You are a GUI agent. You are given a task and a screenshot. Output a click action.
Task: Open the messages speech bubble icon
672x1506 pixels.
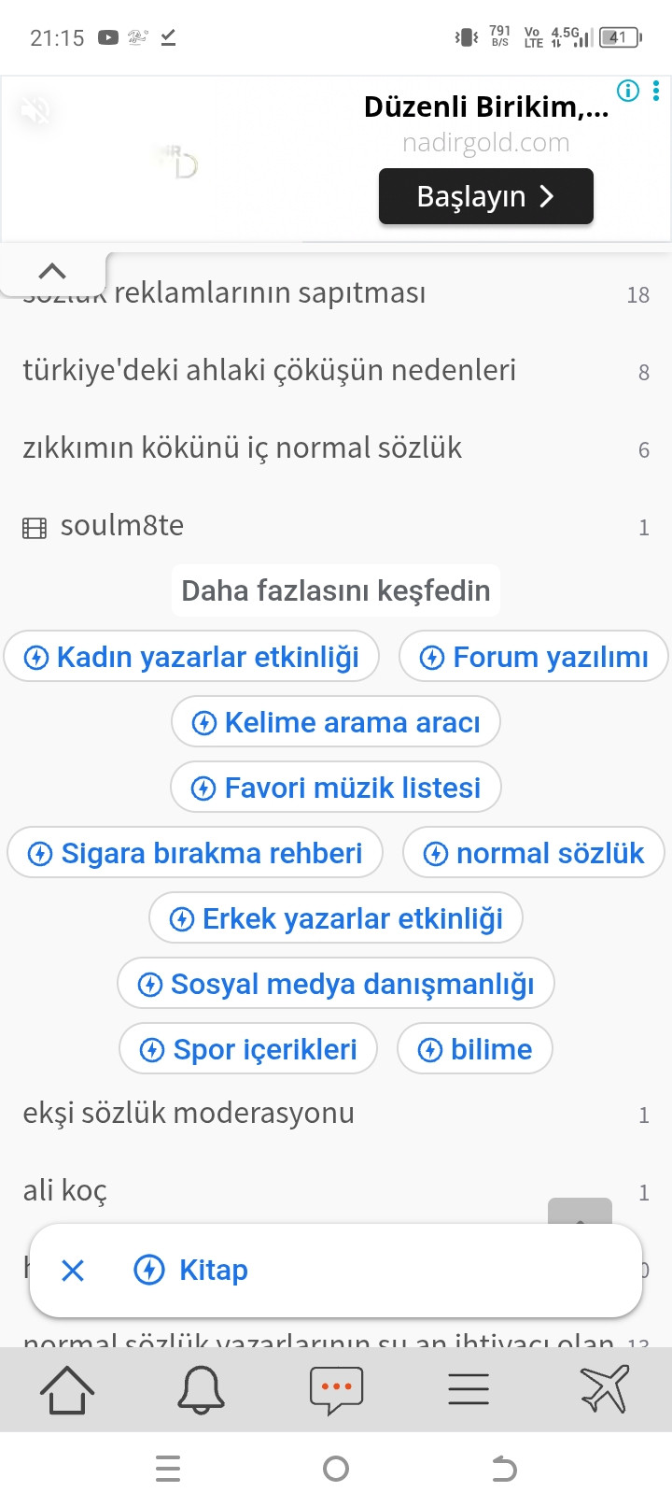(x=336, y=1389)
